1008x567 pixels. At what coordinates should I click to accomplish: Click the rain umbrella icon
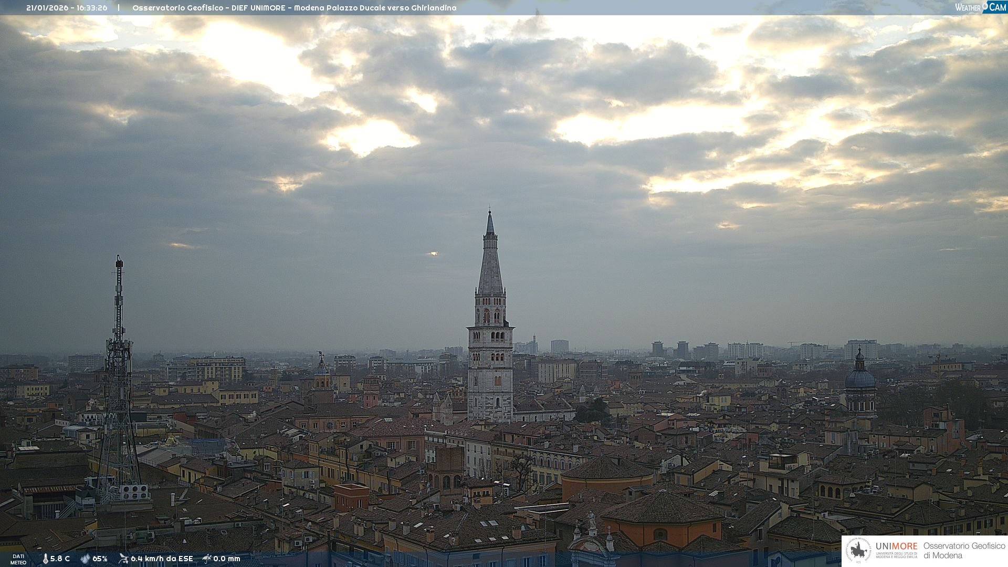click(207, 559)
